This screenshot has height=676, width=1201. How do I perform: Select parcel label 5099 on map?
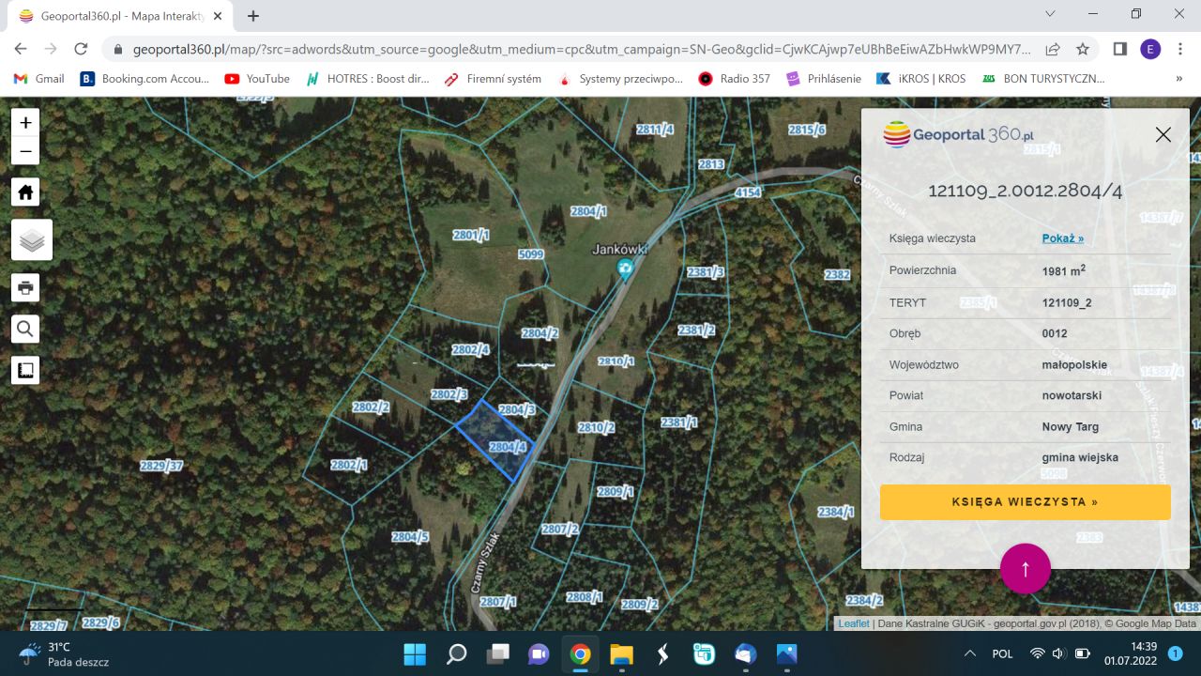point(531,254)
